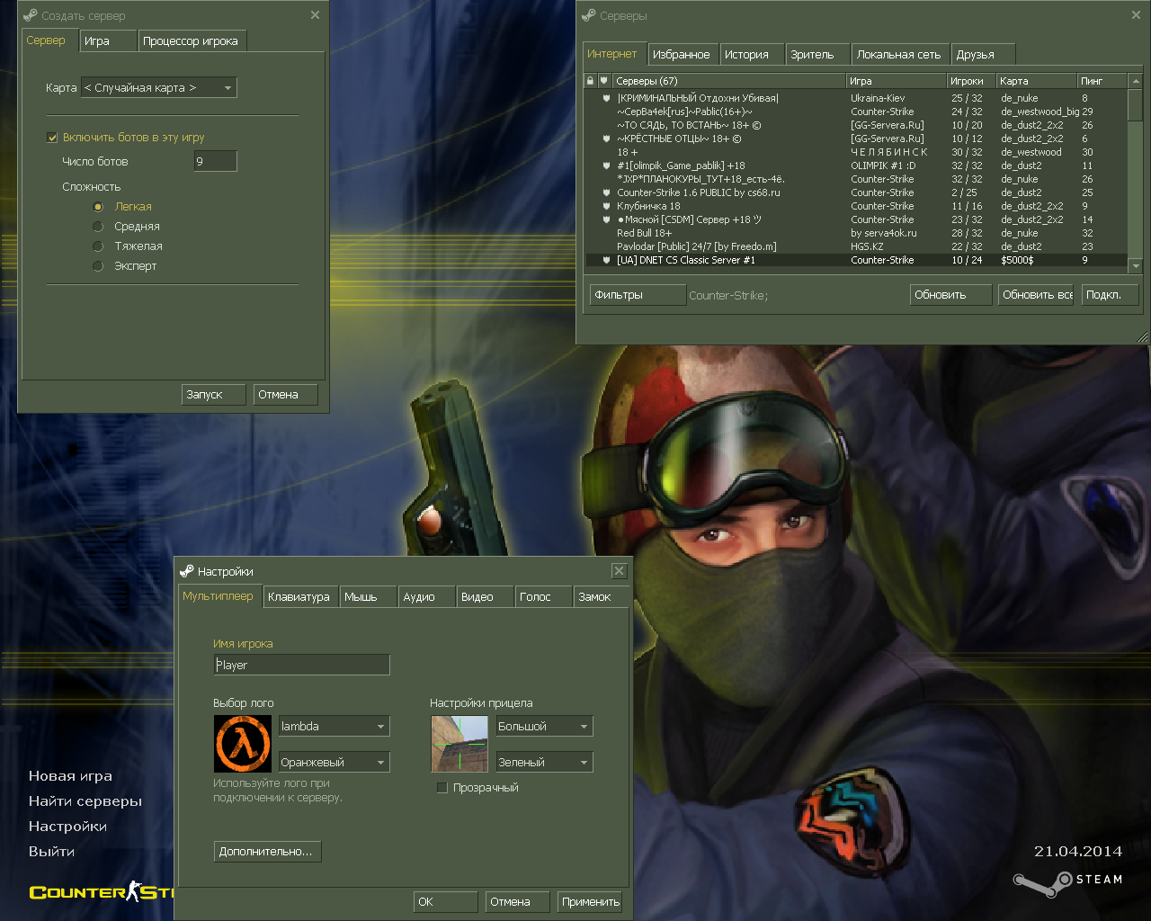Click the Counter-Strike logo at the bottom

(x=102, y=891)
